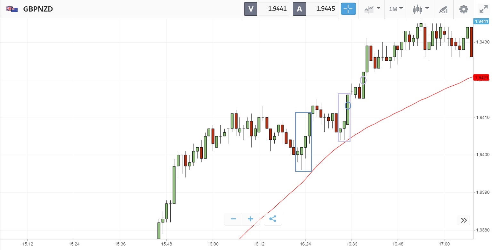
Task: Open the 1M timeframe dropdown
Action: pyautogui.click(x=396, y=9)
